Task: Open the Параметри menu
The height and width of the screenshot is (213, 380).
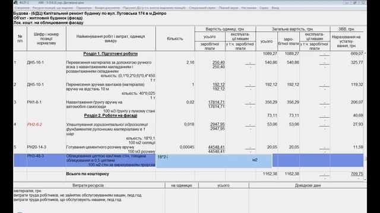Action: (84, 8)
